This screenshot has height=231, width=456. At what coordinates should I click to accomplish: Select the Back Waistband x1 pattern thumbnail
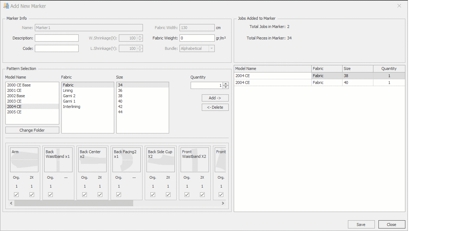(x=58, y=160)
